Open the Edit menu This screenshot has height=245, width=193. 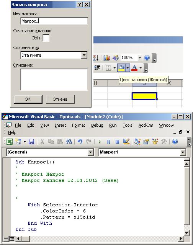[x=31, y=125]
